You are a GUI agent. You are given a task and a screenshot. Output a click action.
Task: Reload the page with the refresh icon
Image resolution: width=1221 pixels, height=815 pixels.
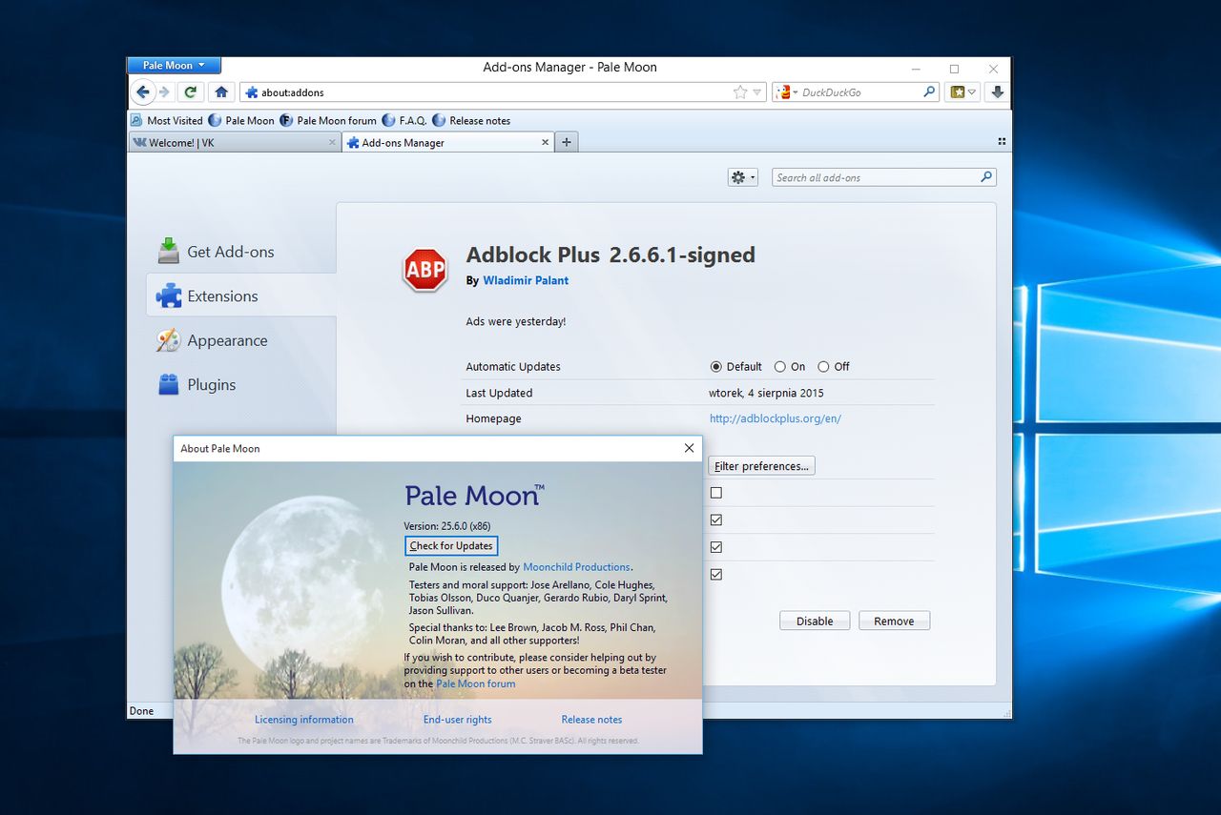coord(191,92)
